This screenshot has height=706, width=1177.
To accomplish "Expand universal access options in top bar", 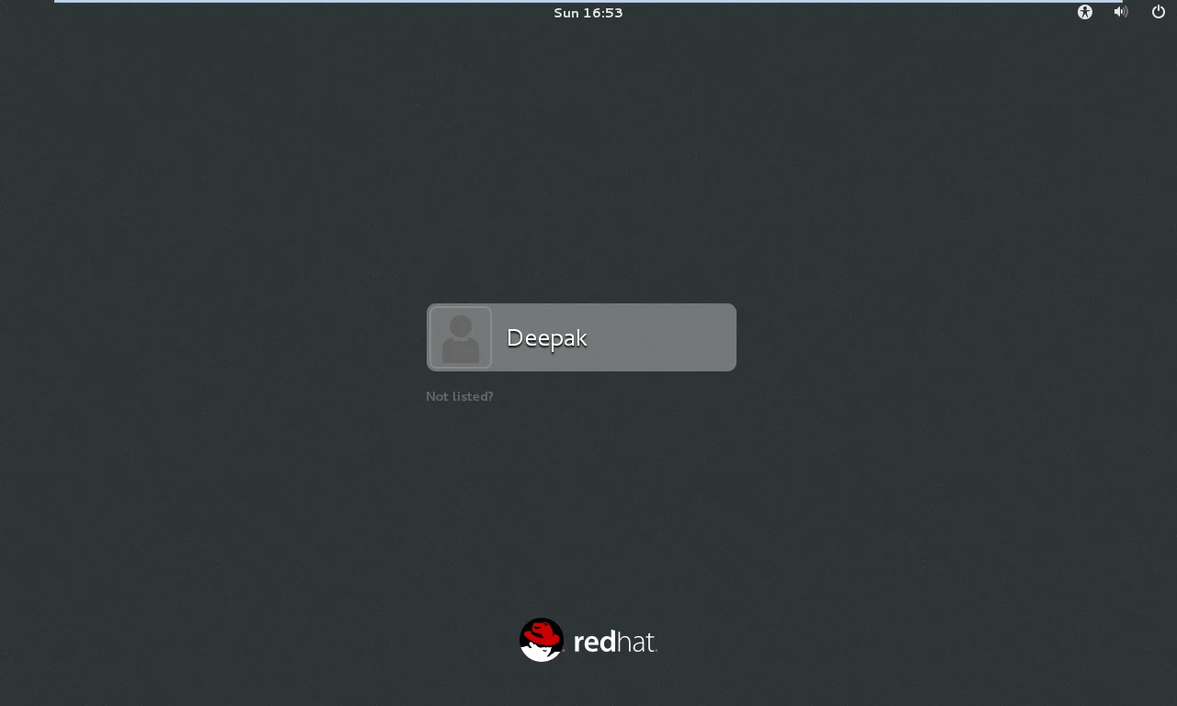I will [x=1085, y=12].
